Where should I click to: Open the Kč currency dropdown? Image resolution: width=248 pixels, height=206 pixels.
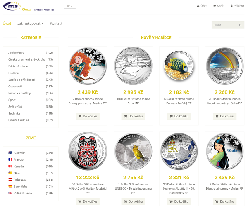pyautogui.click(x=70, y=6)
